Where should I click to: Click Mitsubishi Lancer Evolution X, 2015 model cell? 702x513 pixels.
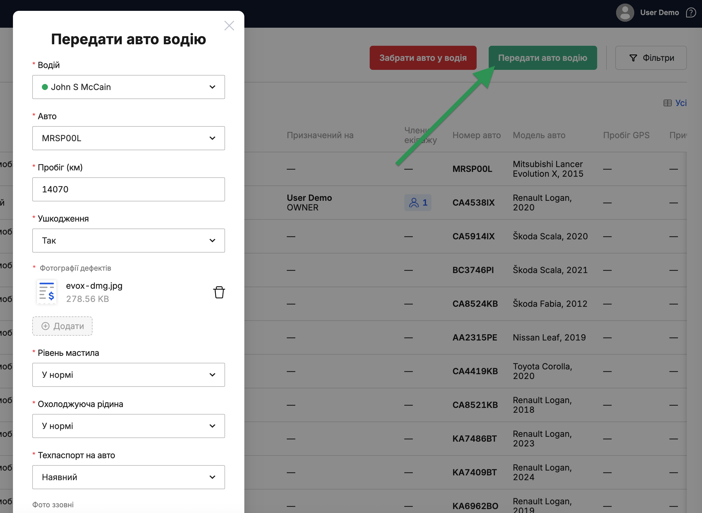[x=548, y=169]
